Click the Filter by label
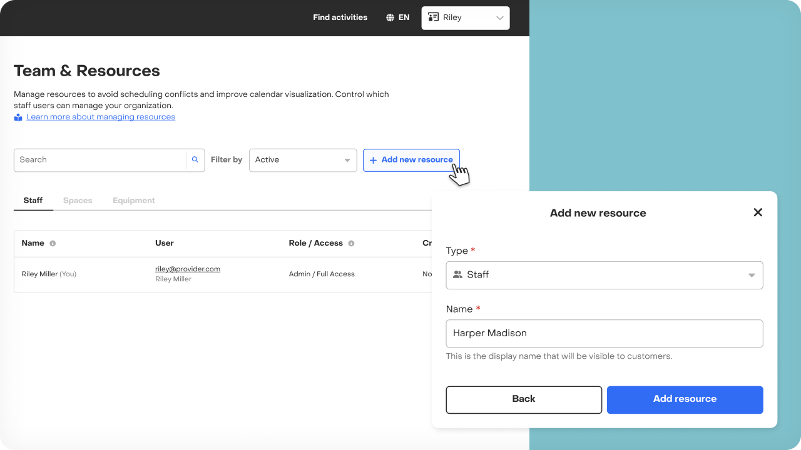Screen dimensions: 801x450 click(227, 160)
